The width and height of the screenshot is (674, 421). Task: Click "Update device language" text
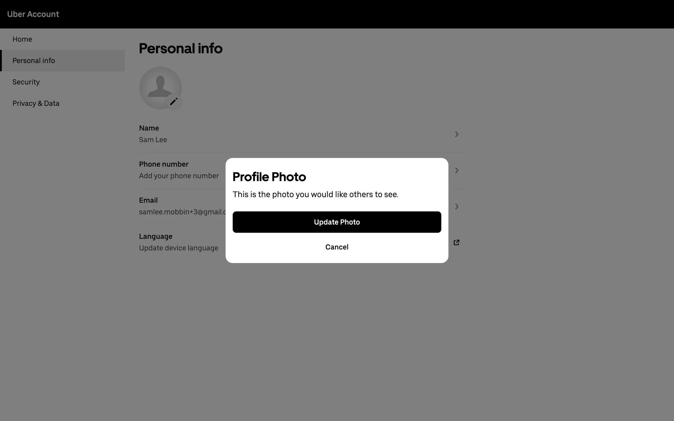coord(179,248)
